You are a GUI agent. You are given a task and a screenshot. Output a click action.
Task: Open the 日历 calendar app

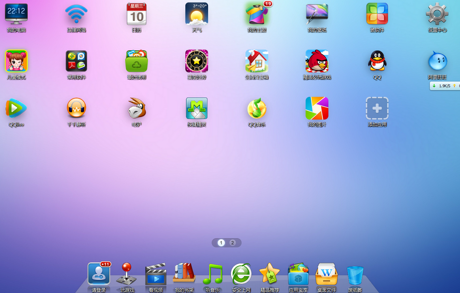[x=136, y=14]
